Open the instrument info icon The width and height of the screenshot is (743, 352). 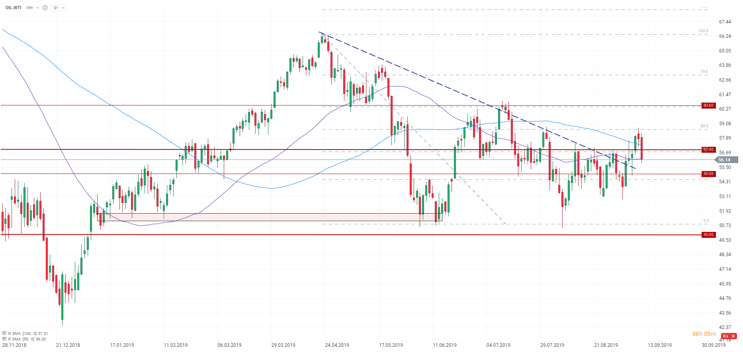(45, 8)
